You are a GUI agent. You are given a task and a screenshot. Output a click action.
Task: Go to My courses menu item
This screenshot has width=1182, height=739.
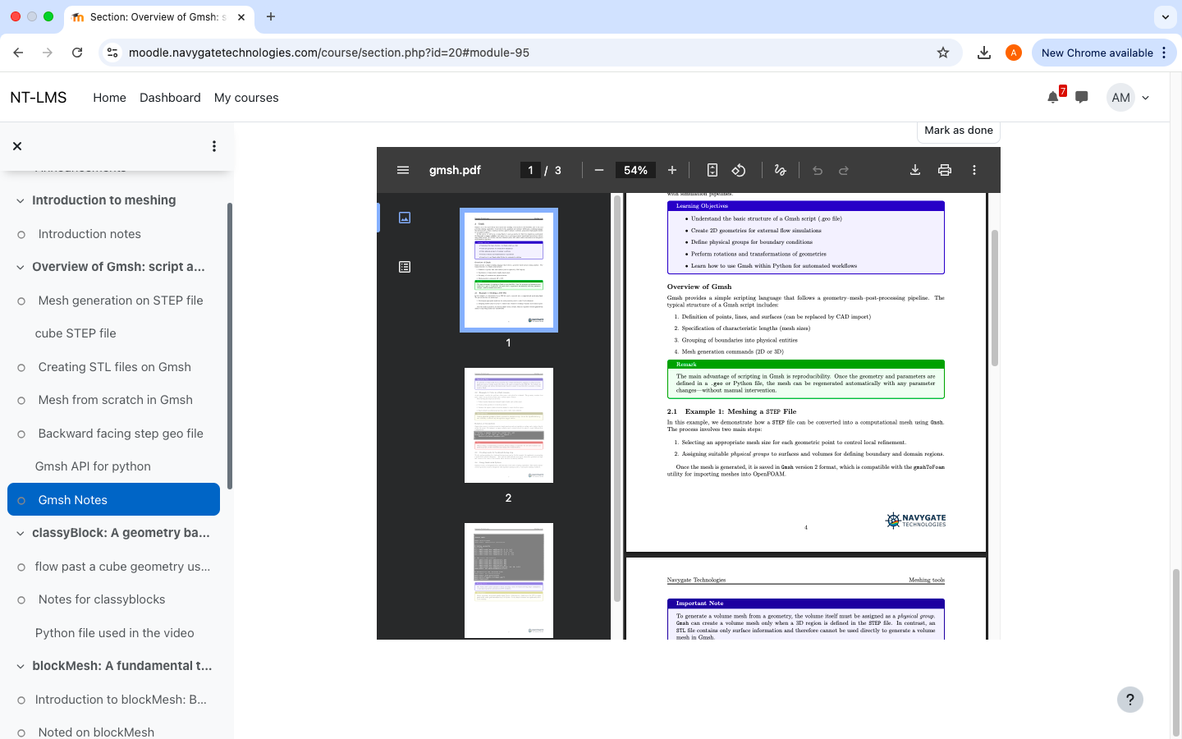click(x=246, y=97)
